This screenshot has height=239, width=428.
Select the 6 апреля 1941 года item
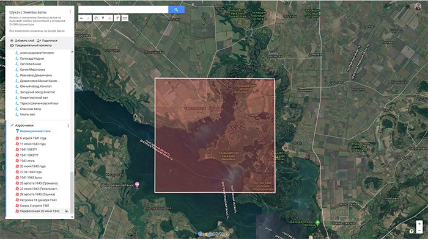pos(33,138)
